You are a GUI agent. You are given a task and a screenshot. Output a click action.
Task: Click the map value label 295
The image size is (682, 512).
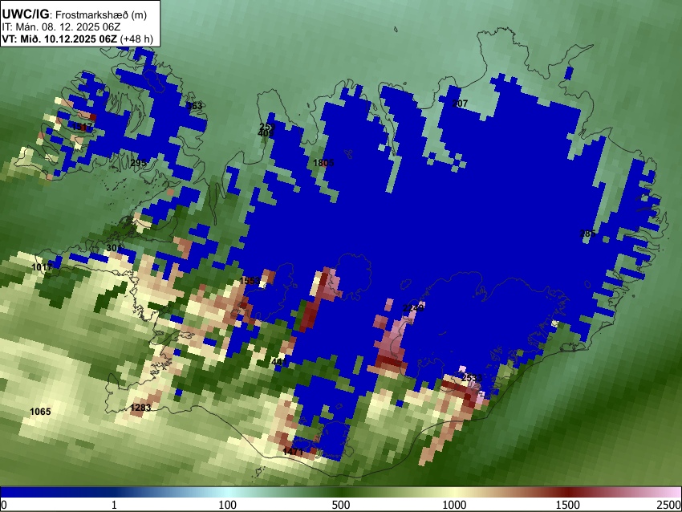138,163
